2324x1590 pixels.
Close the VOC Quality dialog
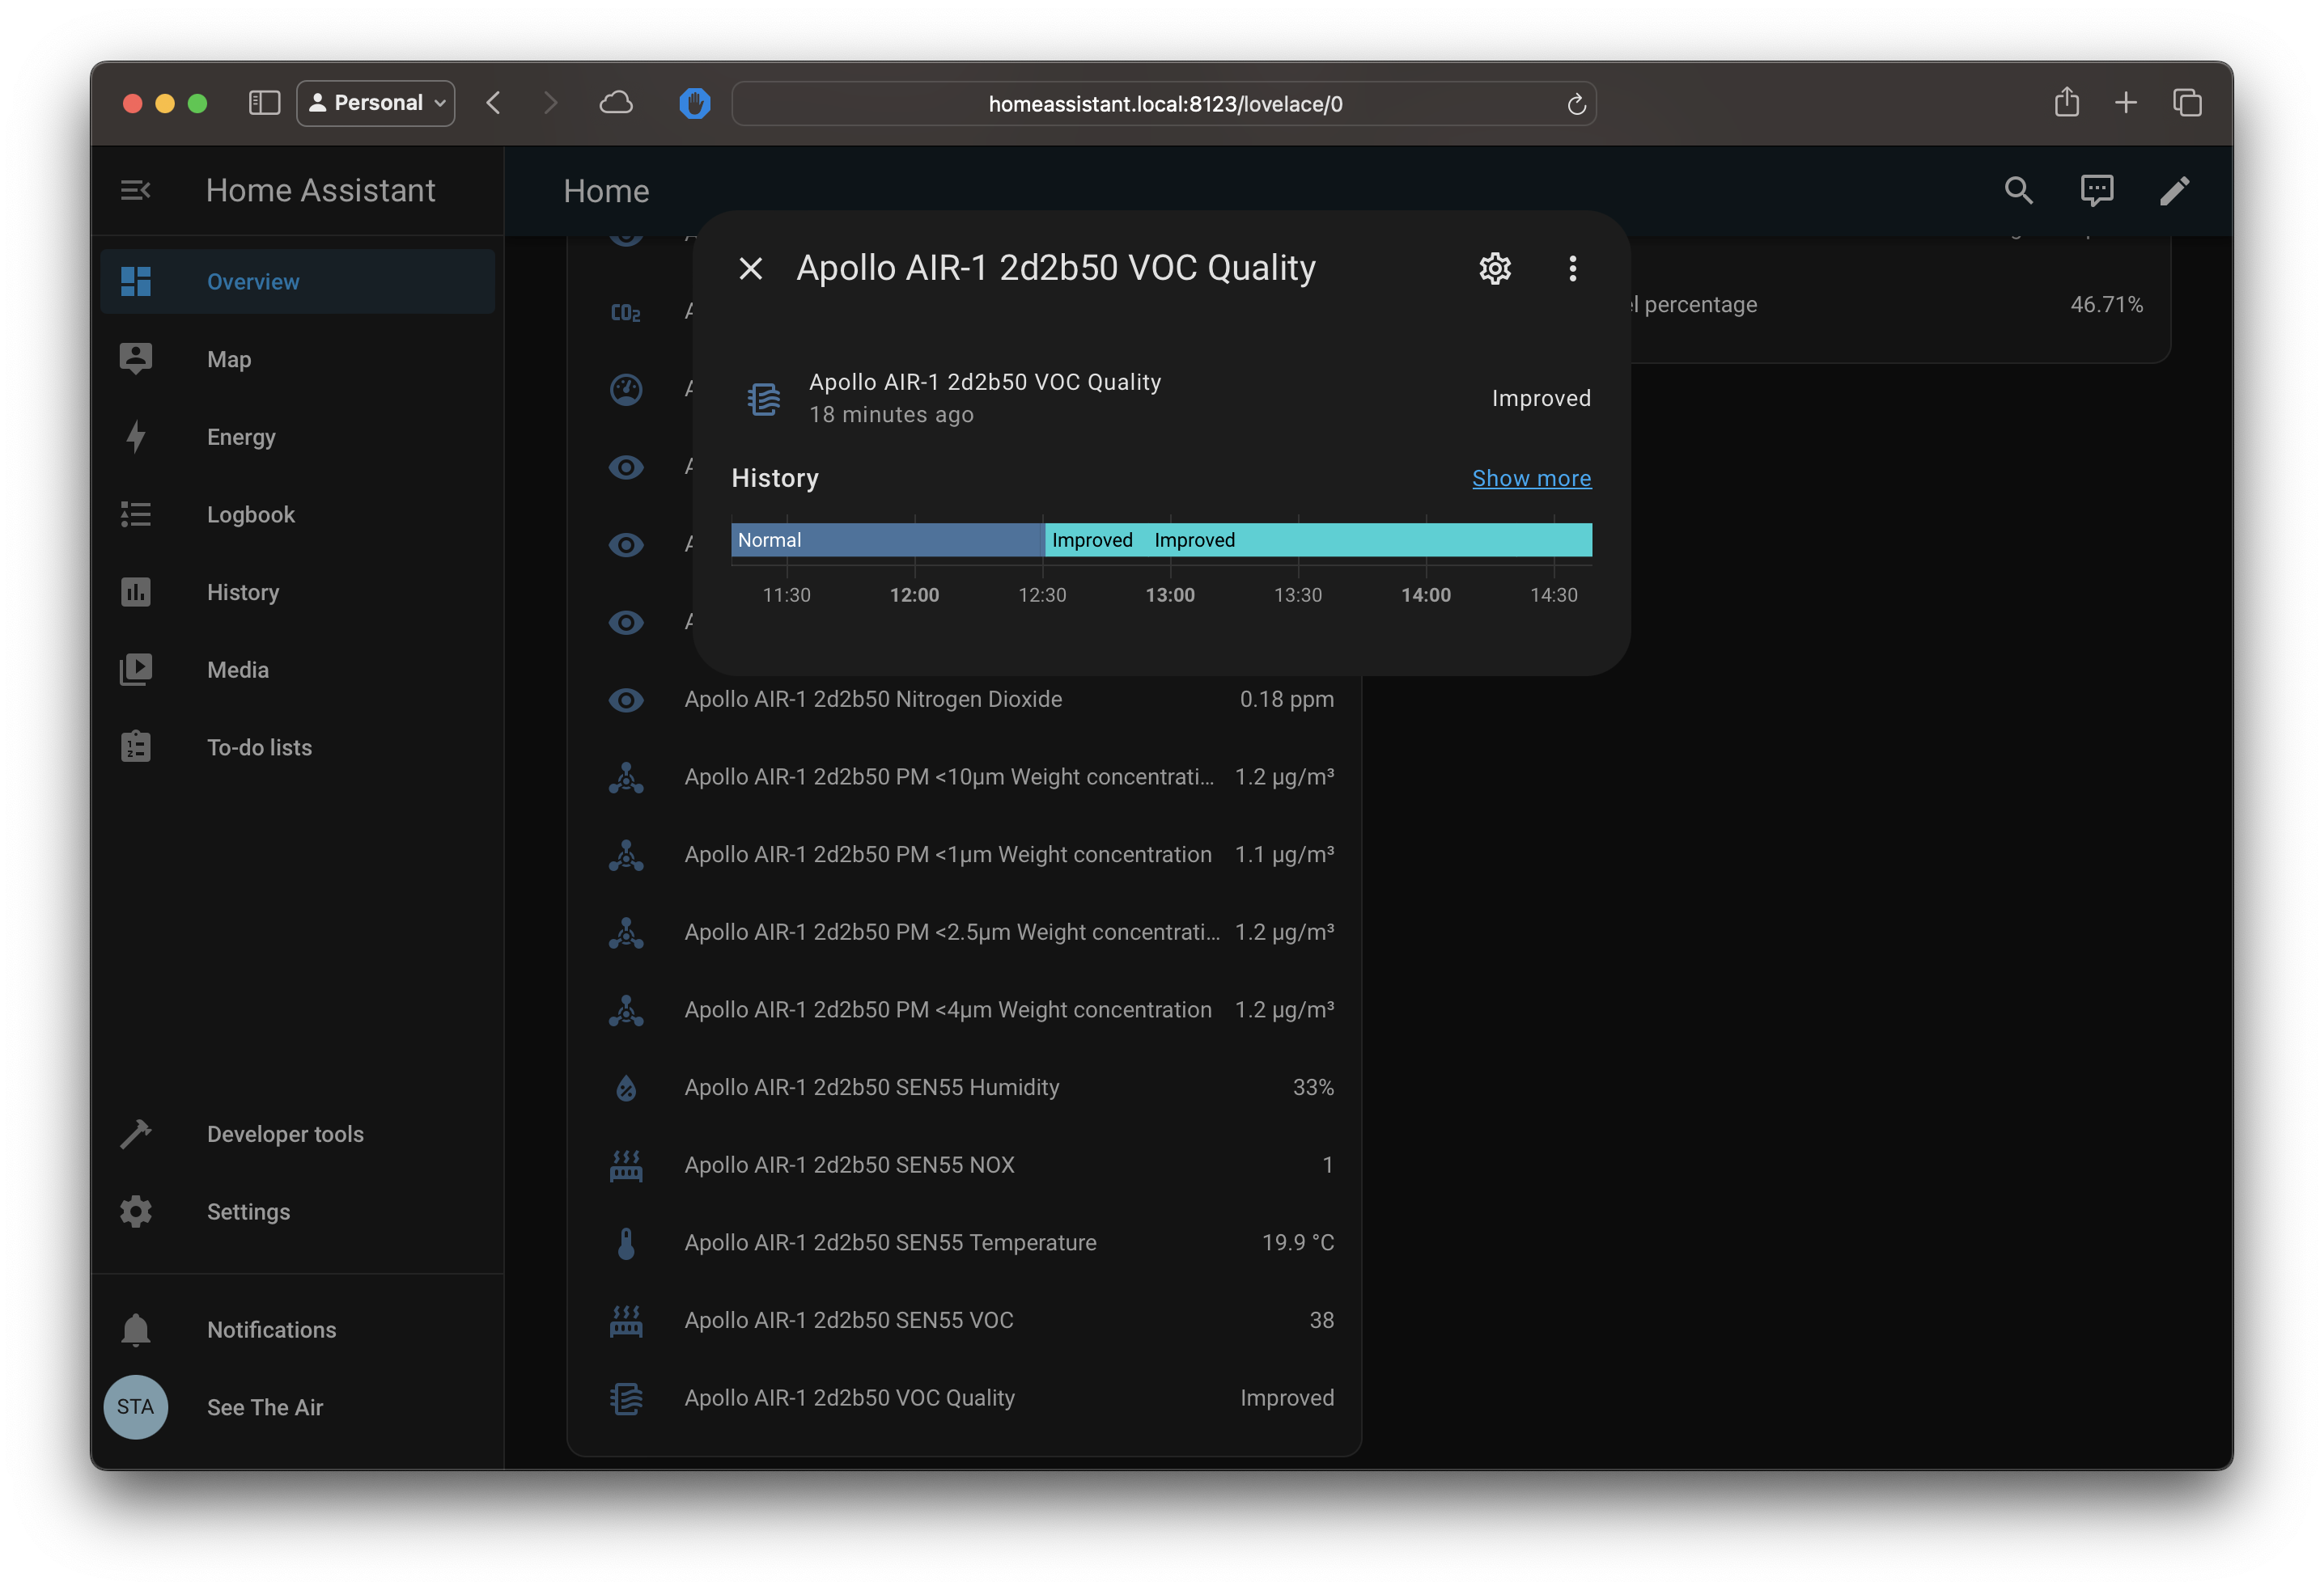750,268
